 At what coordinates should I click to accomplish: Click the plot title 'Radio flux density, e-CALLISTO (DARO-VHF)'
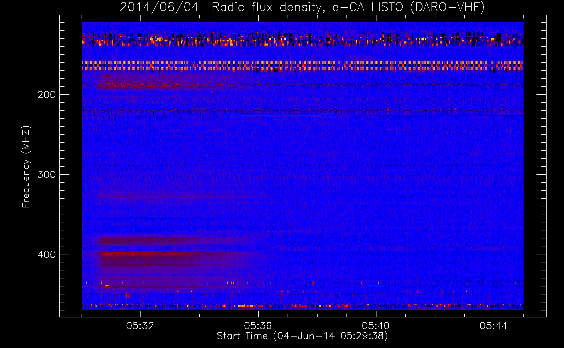(348, 7)
